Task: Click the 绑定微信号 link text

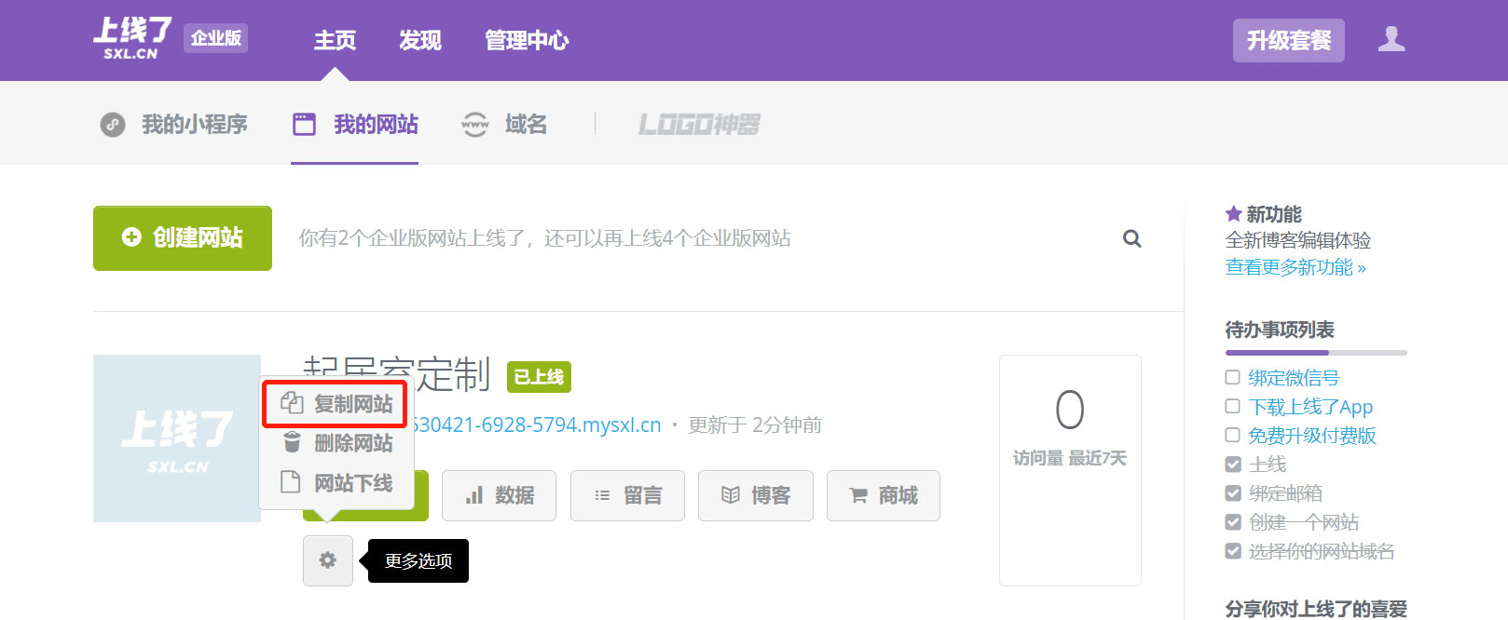Action: pos(1294,378)
